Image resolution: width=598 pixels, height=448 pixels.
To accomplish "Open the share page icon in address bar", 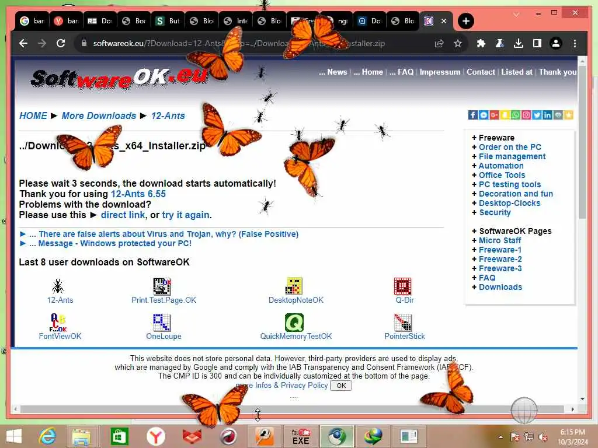I will (x=439, y=43).
